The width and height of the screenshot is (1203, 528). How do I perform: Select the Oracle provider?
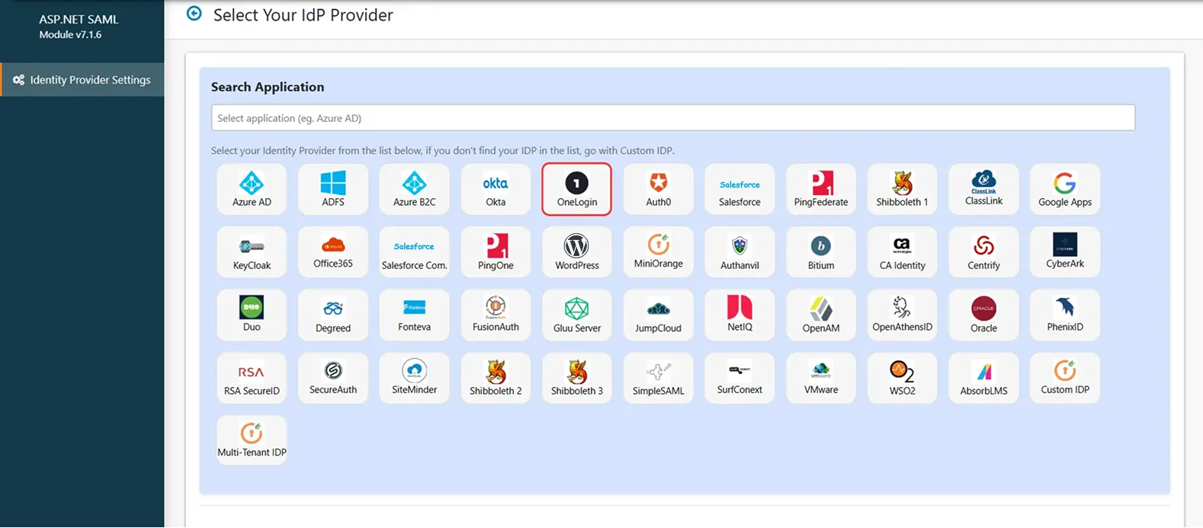(983, 315)
